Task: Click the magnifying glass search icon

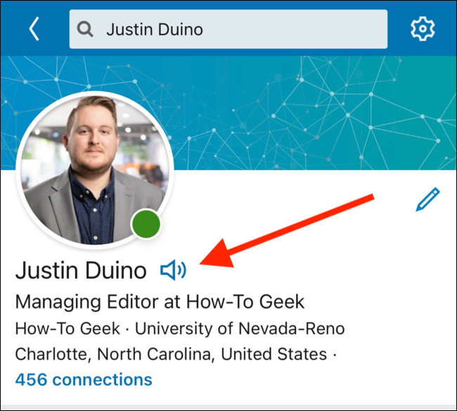Action: tap(85, 30)
